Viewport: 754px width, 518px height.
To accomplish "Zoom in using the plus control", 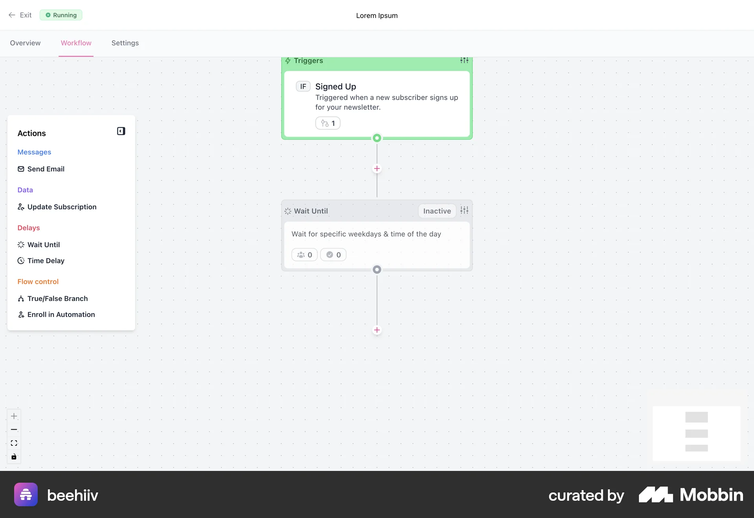I will 14,416.
